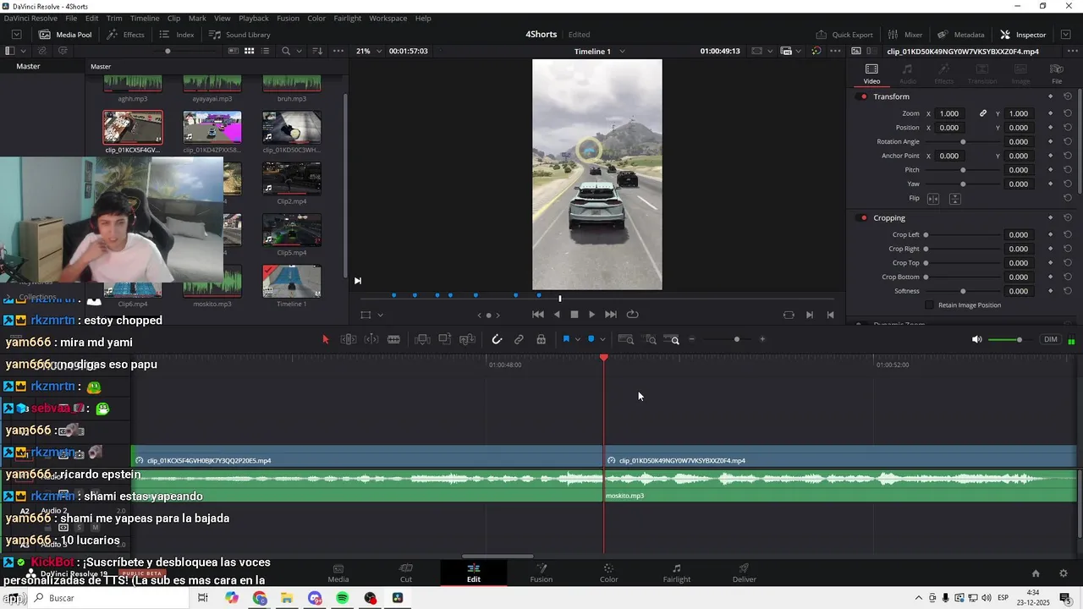Open the Workspace menu
Screen dimensions: 1083x609
coord(388,18)
